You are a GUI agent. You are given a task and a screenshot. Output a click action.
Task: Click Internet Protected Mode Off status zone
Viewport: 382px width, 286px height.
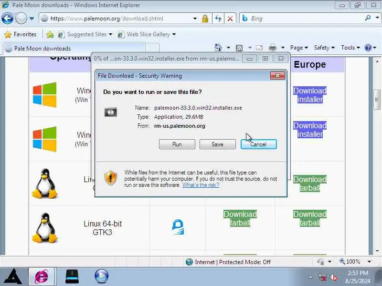point(228,262)
